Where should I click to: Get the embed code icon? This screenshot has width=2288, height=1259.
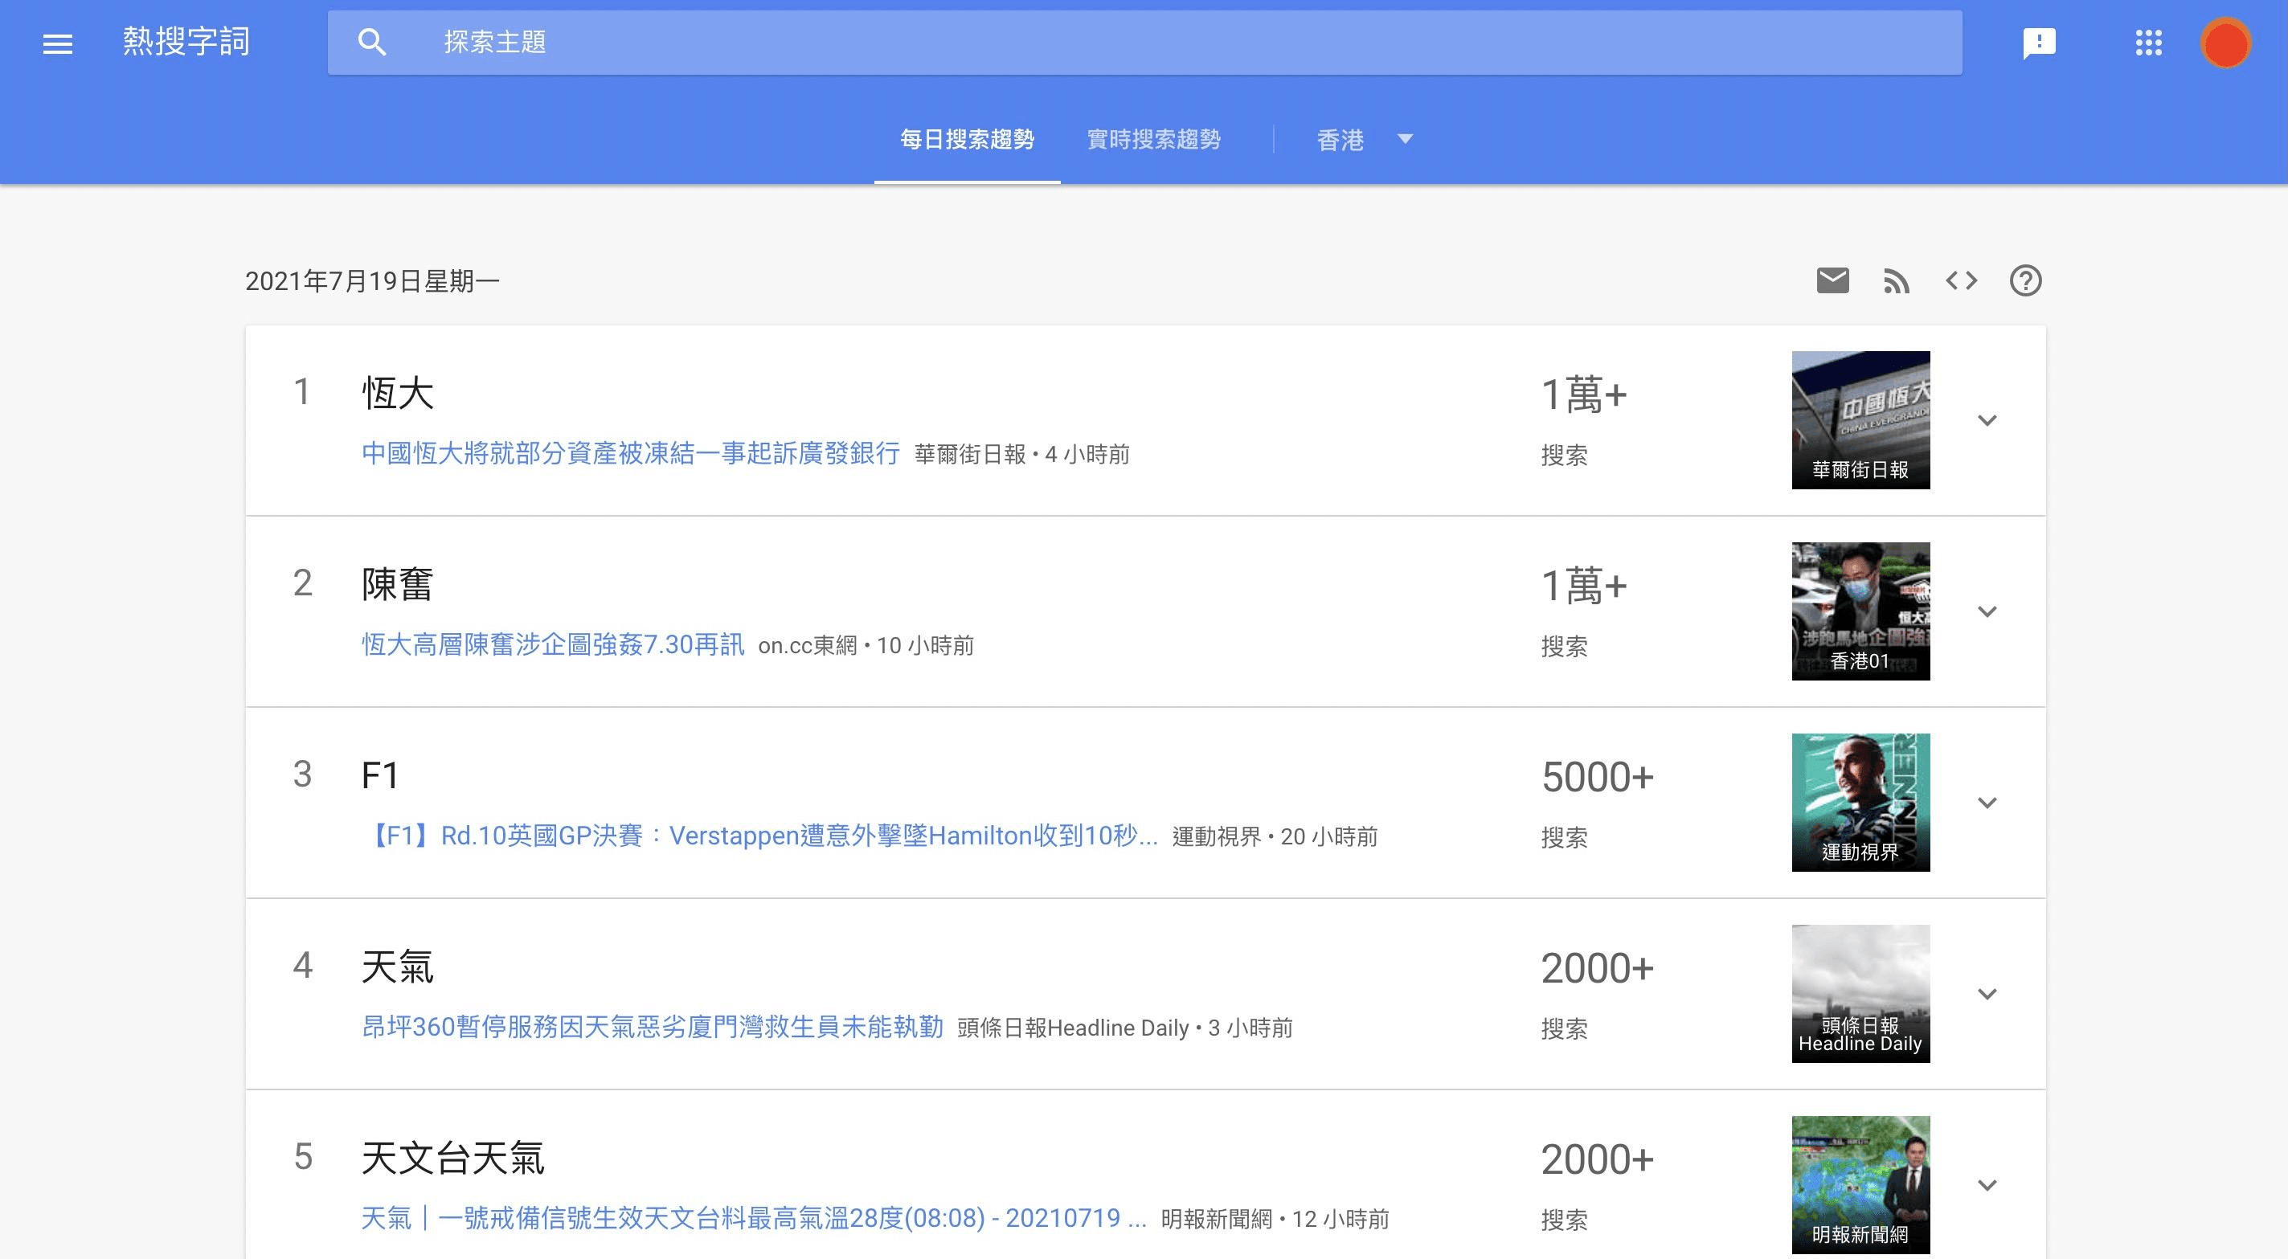[1962, 280]
